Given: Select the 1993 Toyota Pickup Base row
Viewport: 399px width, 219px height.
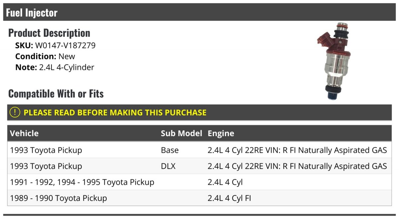Looking at the screenshot, I should coord(46,150).
